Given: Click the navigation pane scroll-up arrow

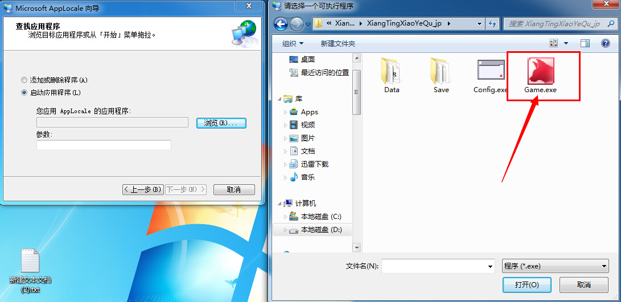Looking at the screenshot, I should coord(356,58).
